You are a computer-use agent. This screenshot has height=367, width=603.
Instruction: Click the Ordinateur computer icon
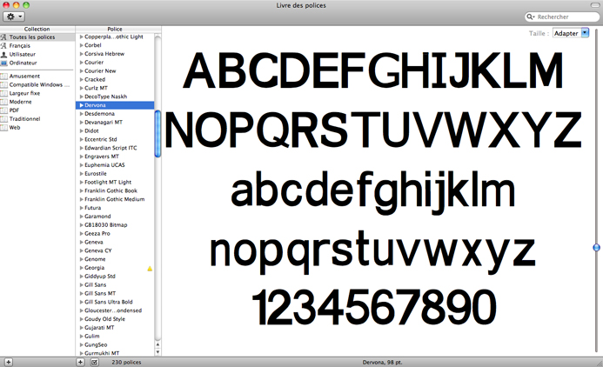[3, 63]
